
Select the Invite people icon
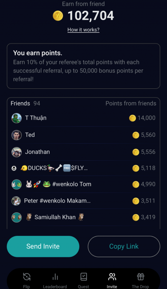[112, 277]
